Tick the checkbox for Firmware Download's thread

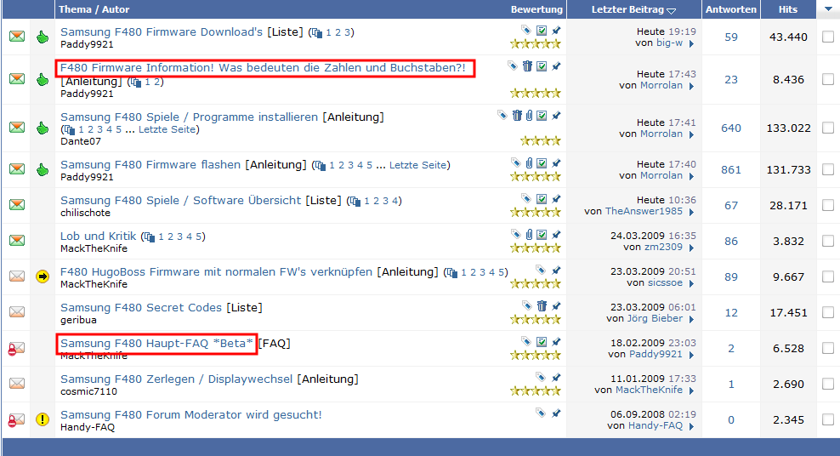pyautogui.click(x=828, y=37)
